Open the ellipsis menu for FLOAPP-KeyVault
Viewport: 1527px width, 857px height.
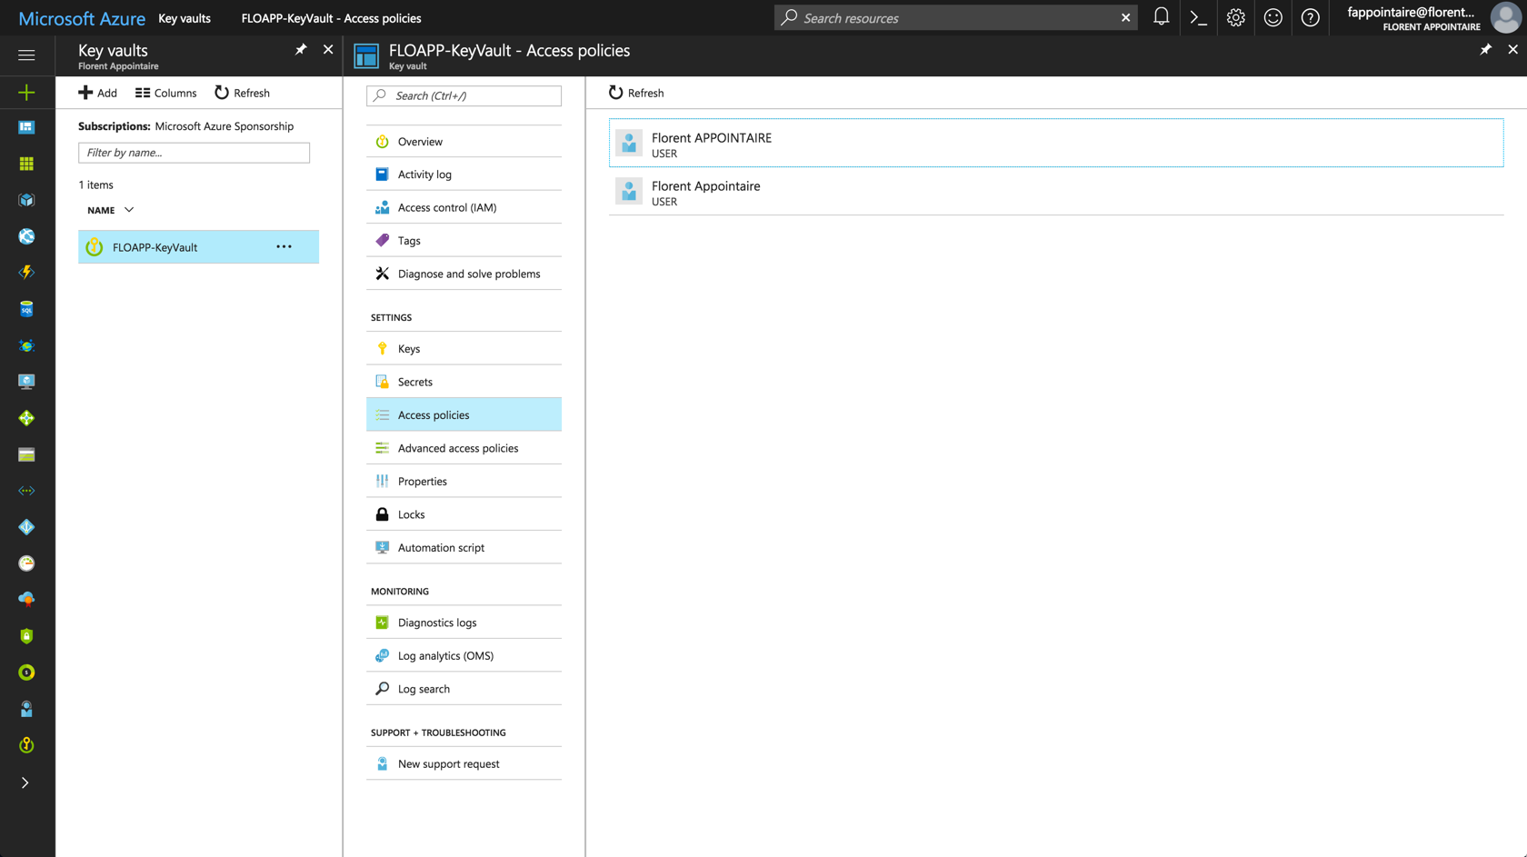[x=284, y=247]
